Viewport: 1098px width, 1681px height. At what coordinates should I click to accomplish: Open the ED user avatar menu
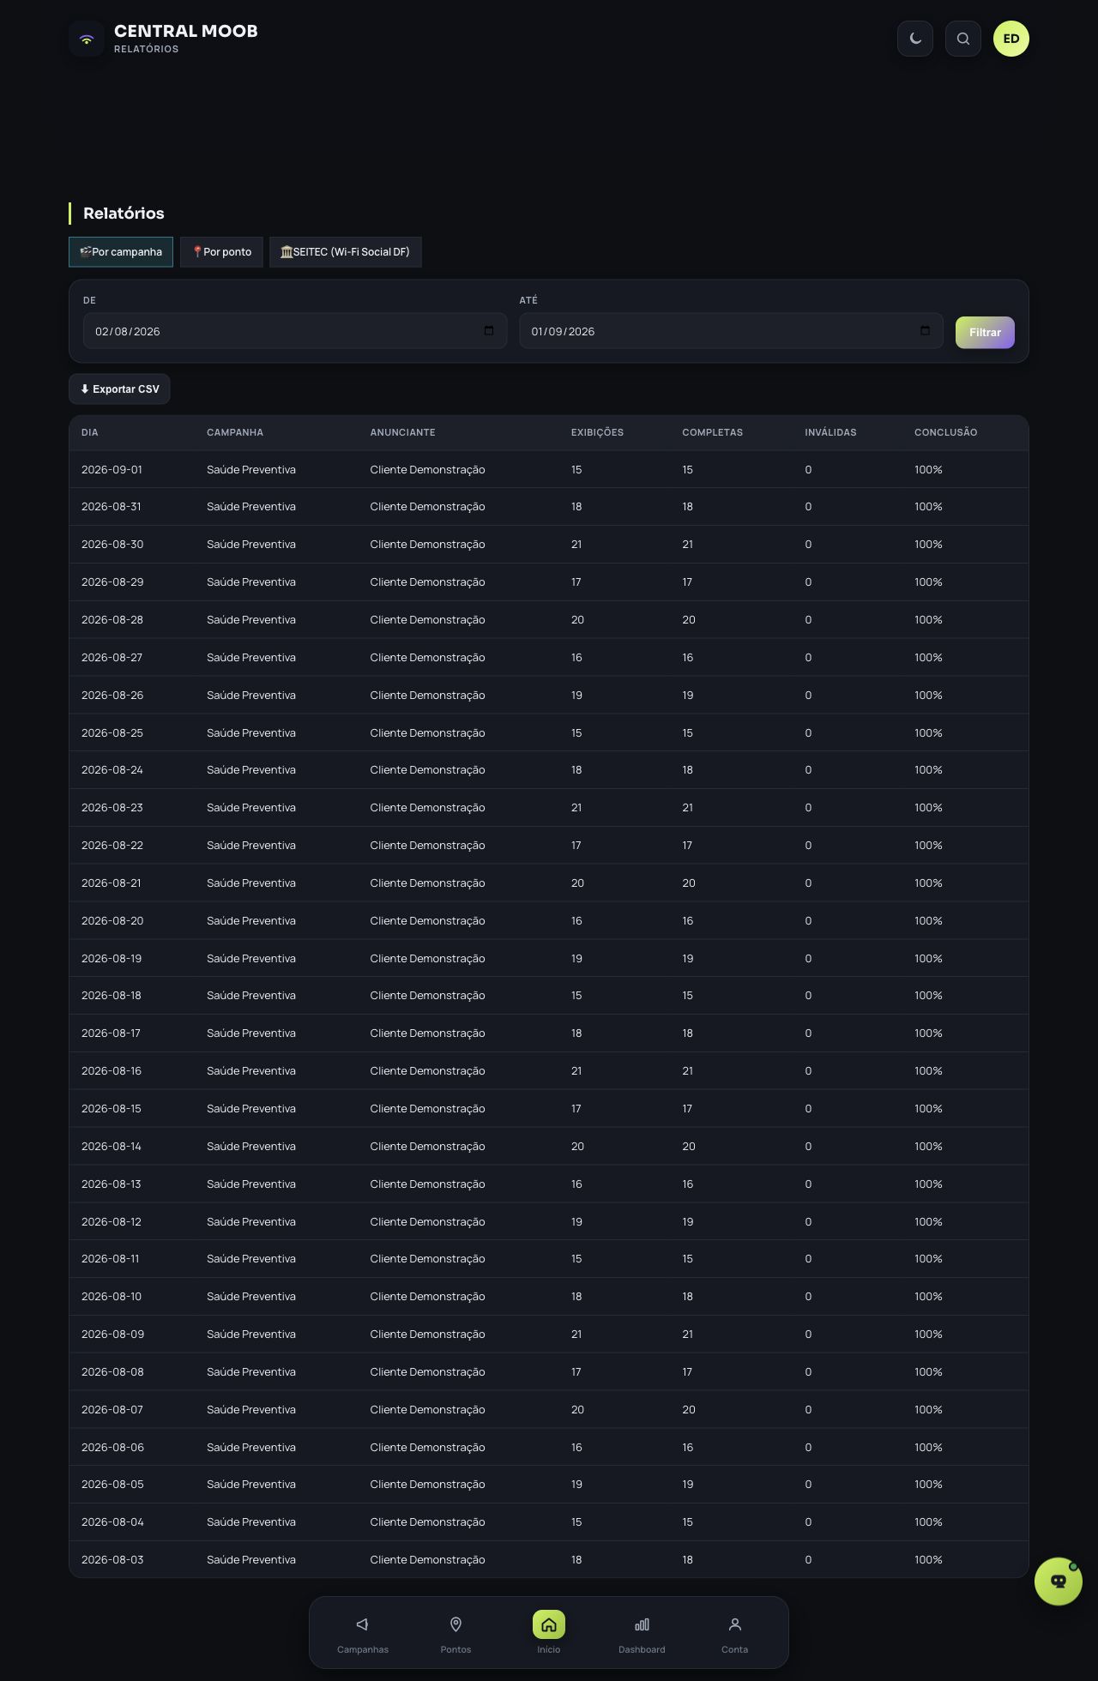(x=1011, y=39)
